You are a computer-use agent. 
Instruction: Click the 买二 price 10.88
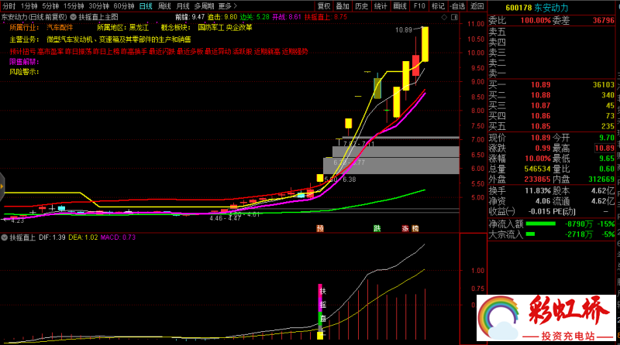click(540, 95)
